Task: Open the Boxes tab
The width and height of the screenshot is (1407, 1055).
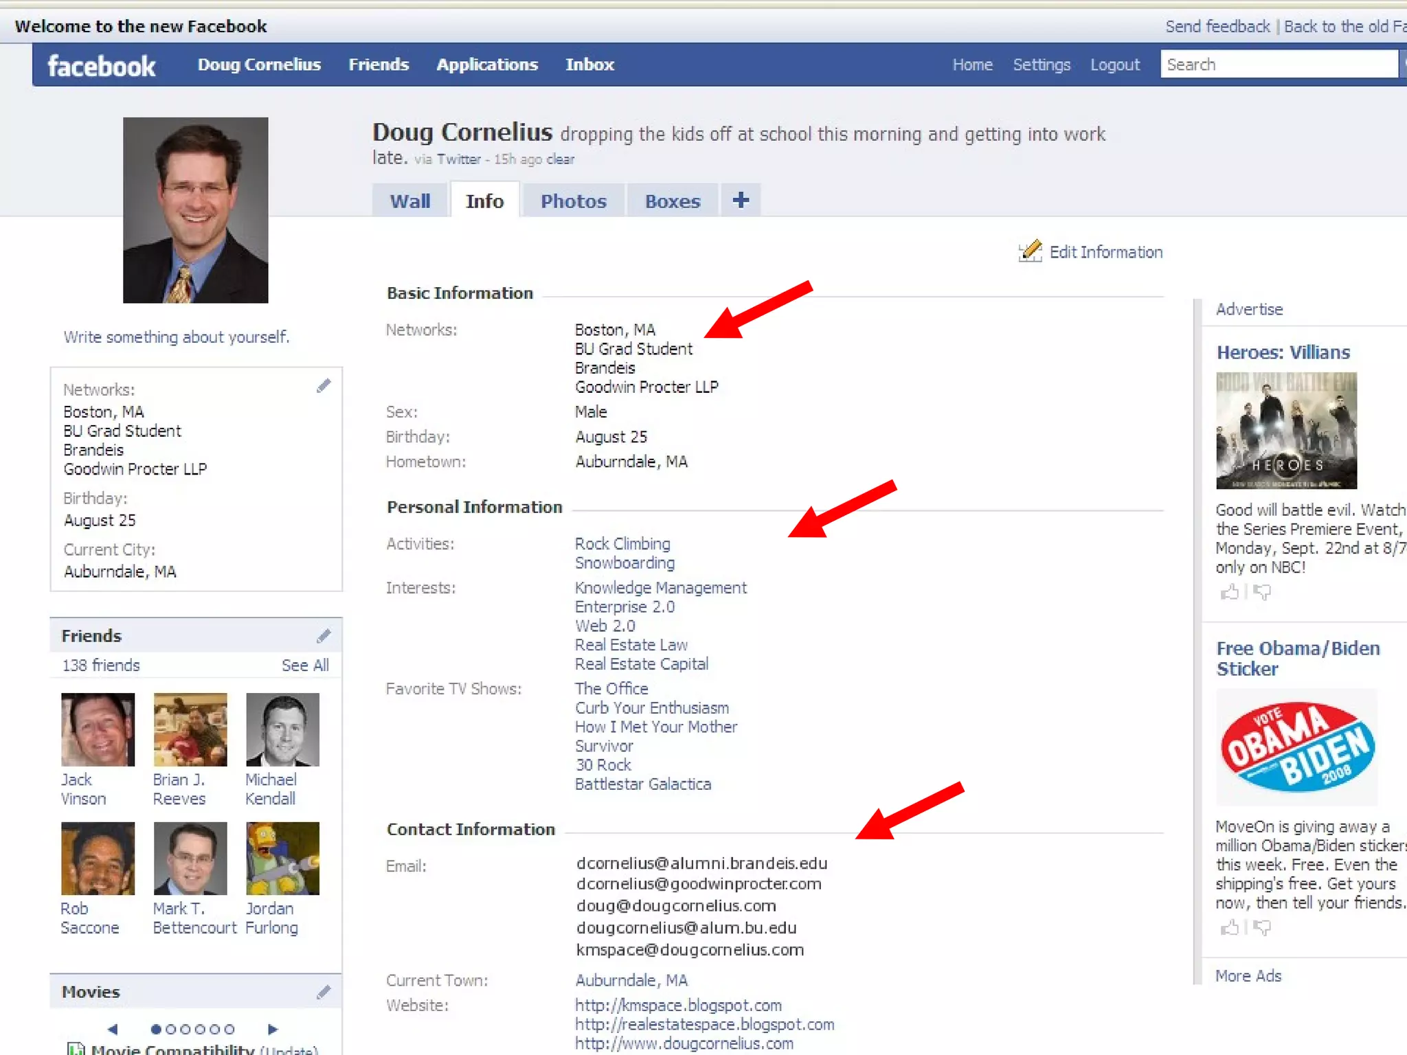Action: point(672,201)
